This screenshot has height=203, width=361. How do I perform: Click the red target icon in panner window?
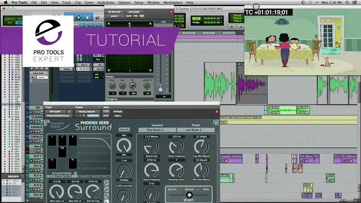171,12
